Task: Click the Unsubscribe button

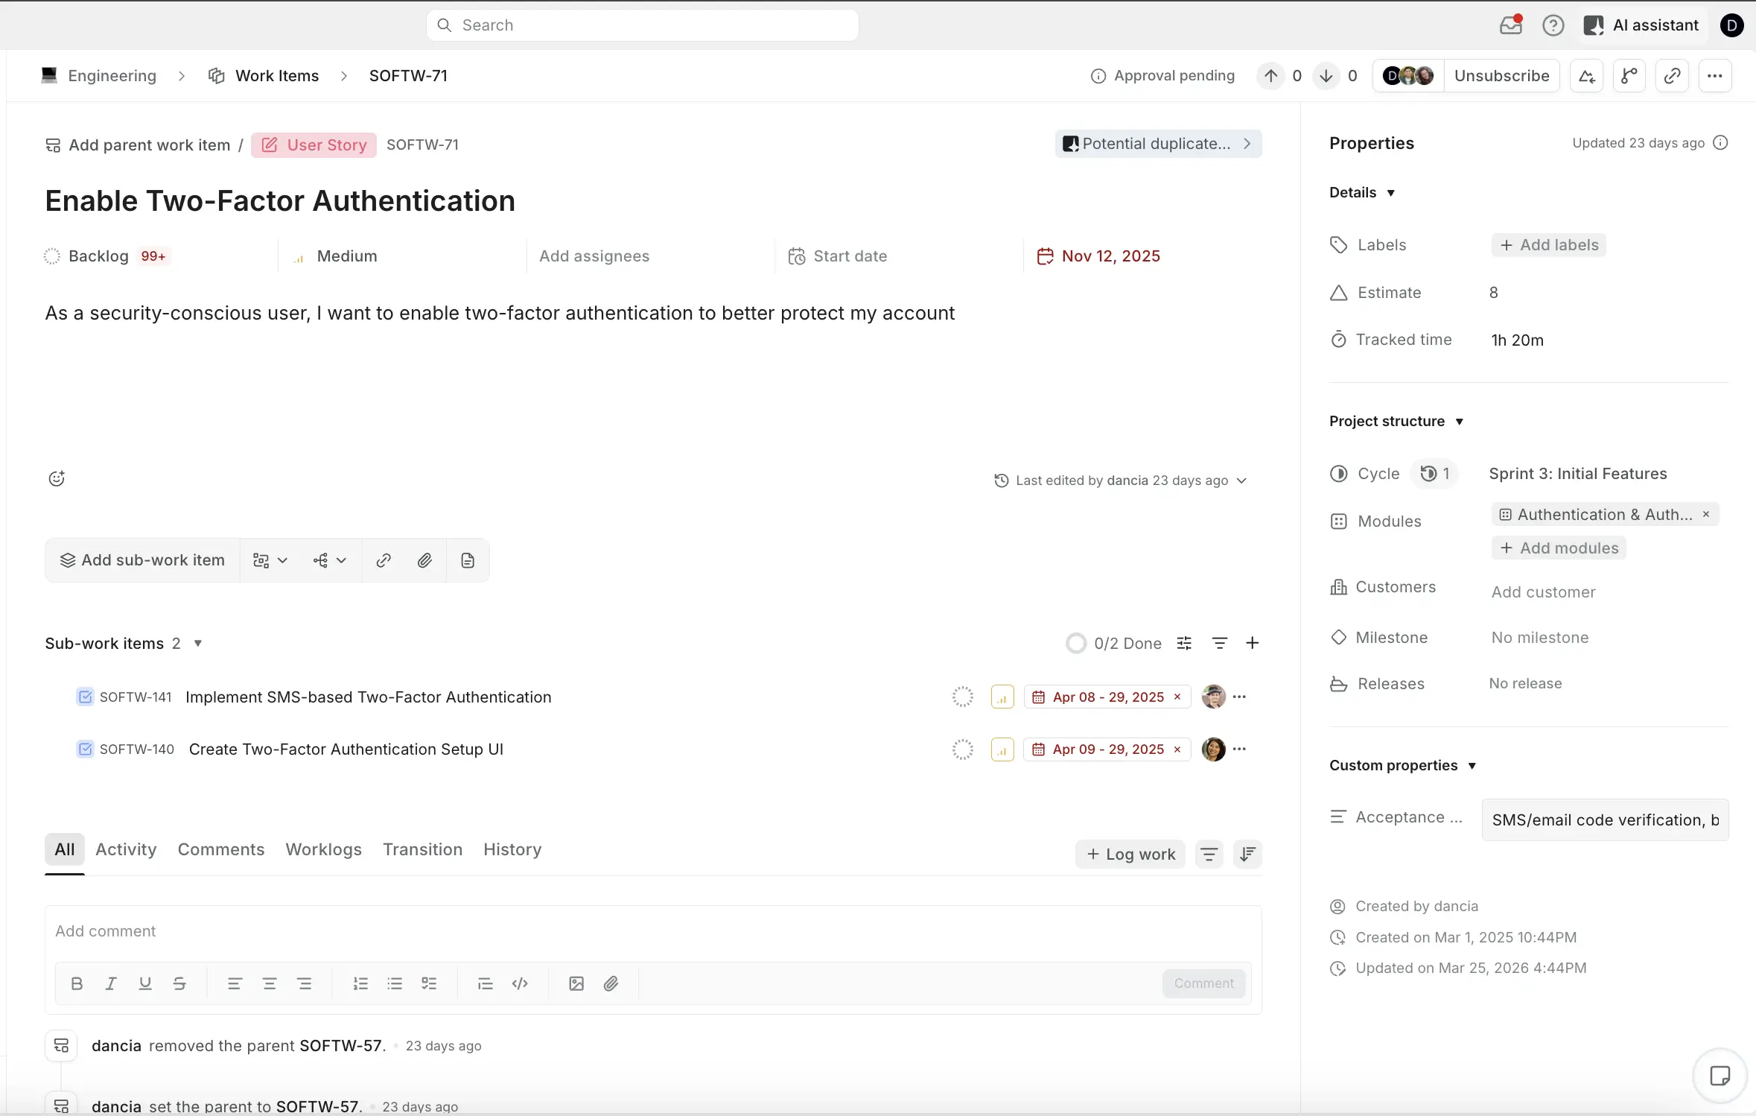Action: pyautogui.click(x=1501, y=76)
